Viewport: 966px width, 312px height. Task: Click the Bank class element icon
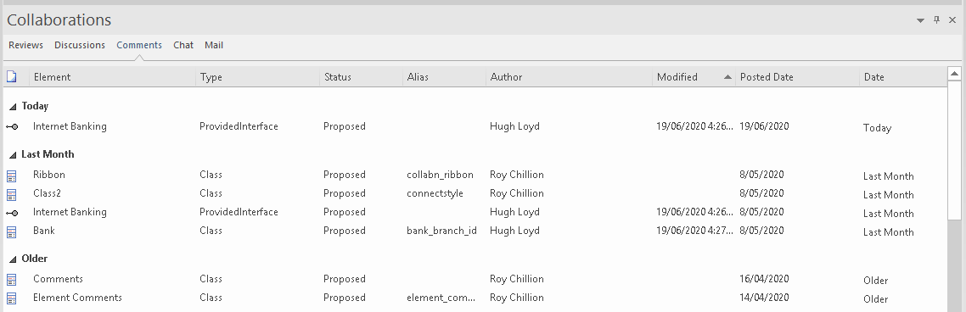(x=12, y=232)
